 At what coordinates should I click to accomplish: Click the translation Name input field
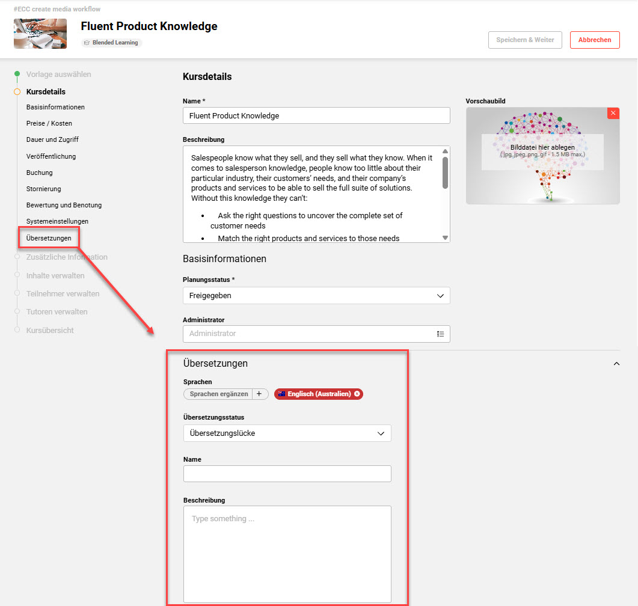point(287,474)
